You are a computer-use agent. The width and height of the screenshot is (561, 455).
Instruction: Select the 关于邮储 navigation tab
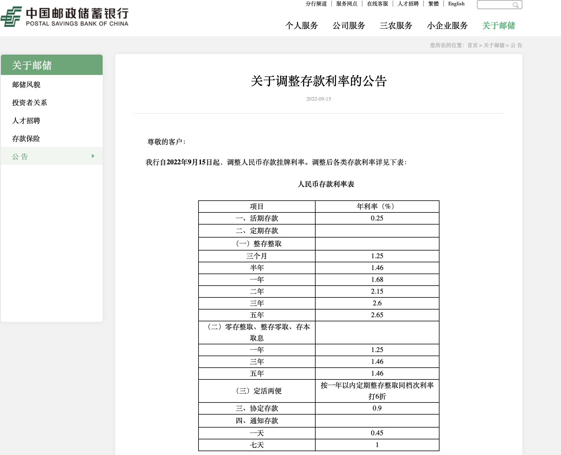[498, 26]
